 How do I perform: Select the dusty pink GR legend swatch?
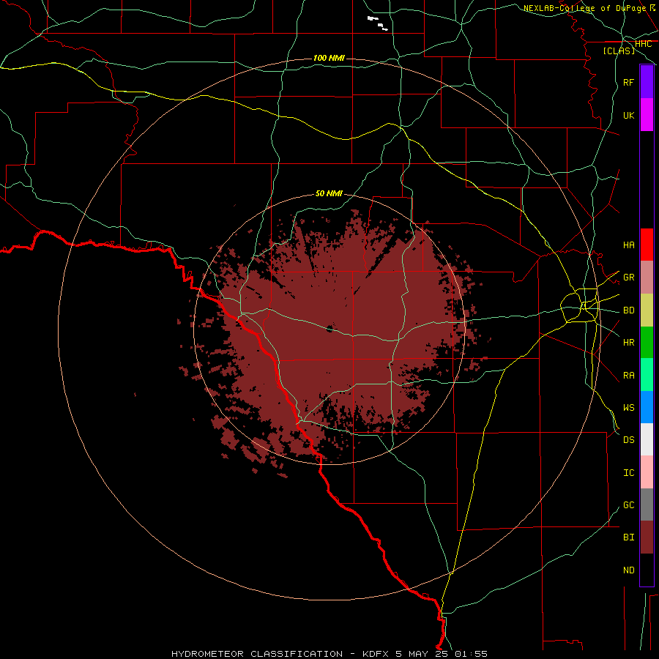point(647,277)
